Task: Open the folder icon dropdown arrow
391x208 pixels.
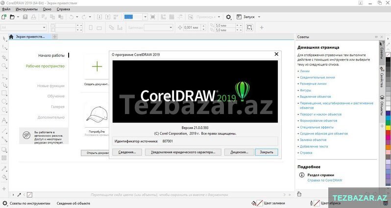Action: point(18,17)
